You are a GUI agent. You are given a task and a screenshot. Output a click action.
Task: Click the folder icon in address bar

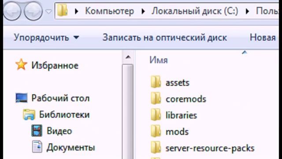tap(63, 11)
